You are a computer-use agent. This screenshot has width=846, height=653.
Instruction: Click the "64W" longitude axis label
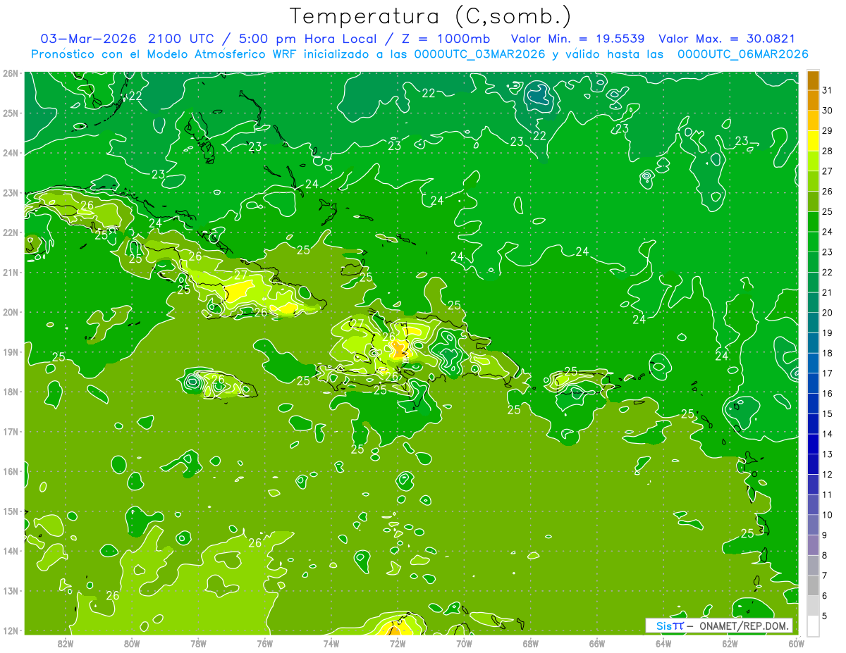663,643
